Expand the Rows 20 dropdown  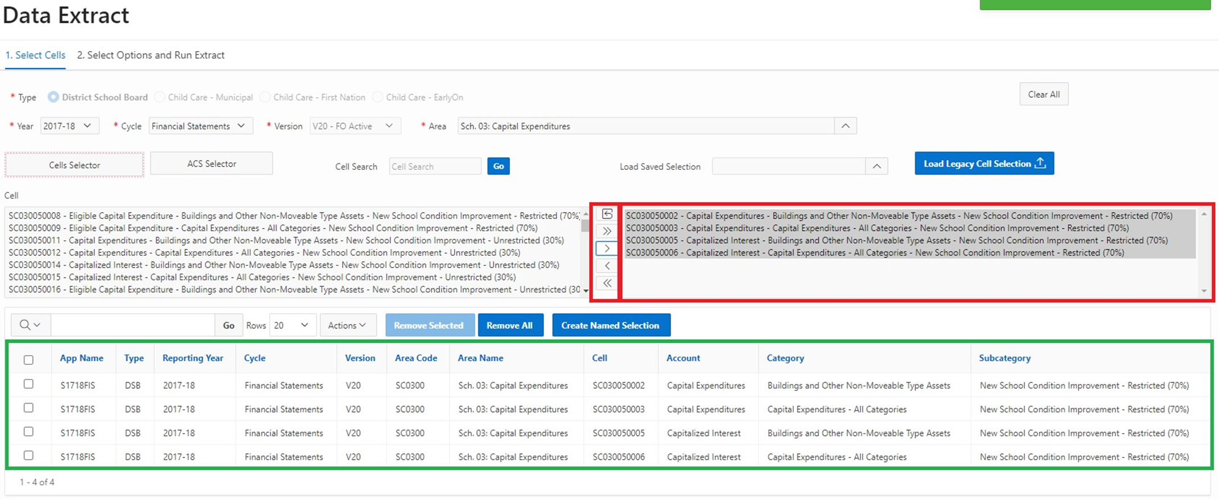click(292, 325)
